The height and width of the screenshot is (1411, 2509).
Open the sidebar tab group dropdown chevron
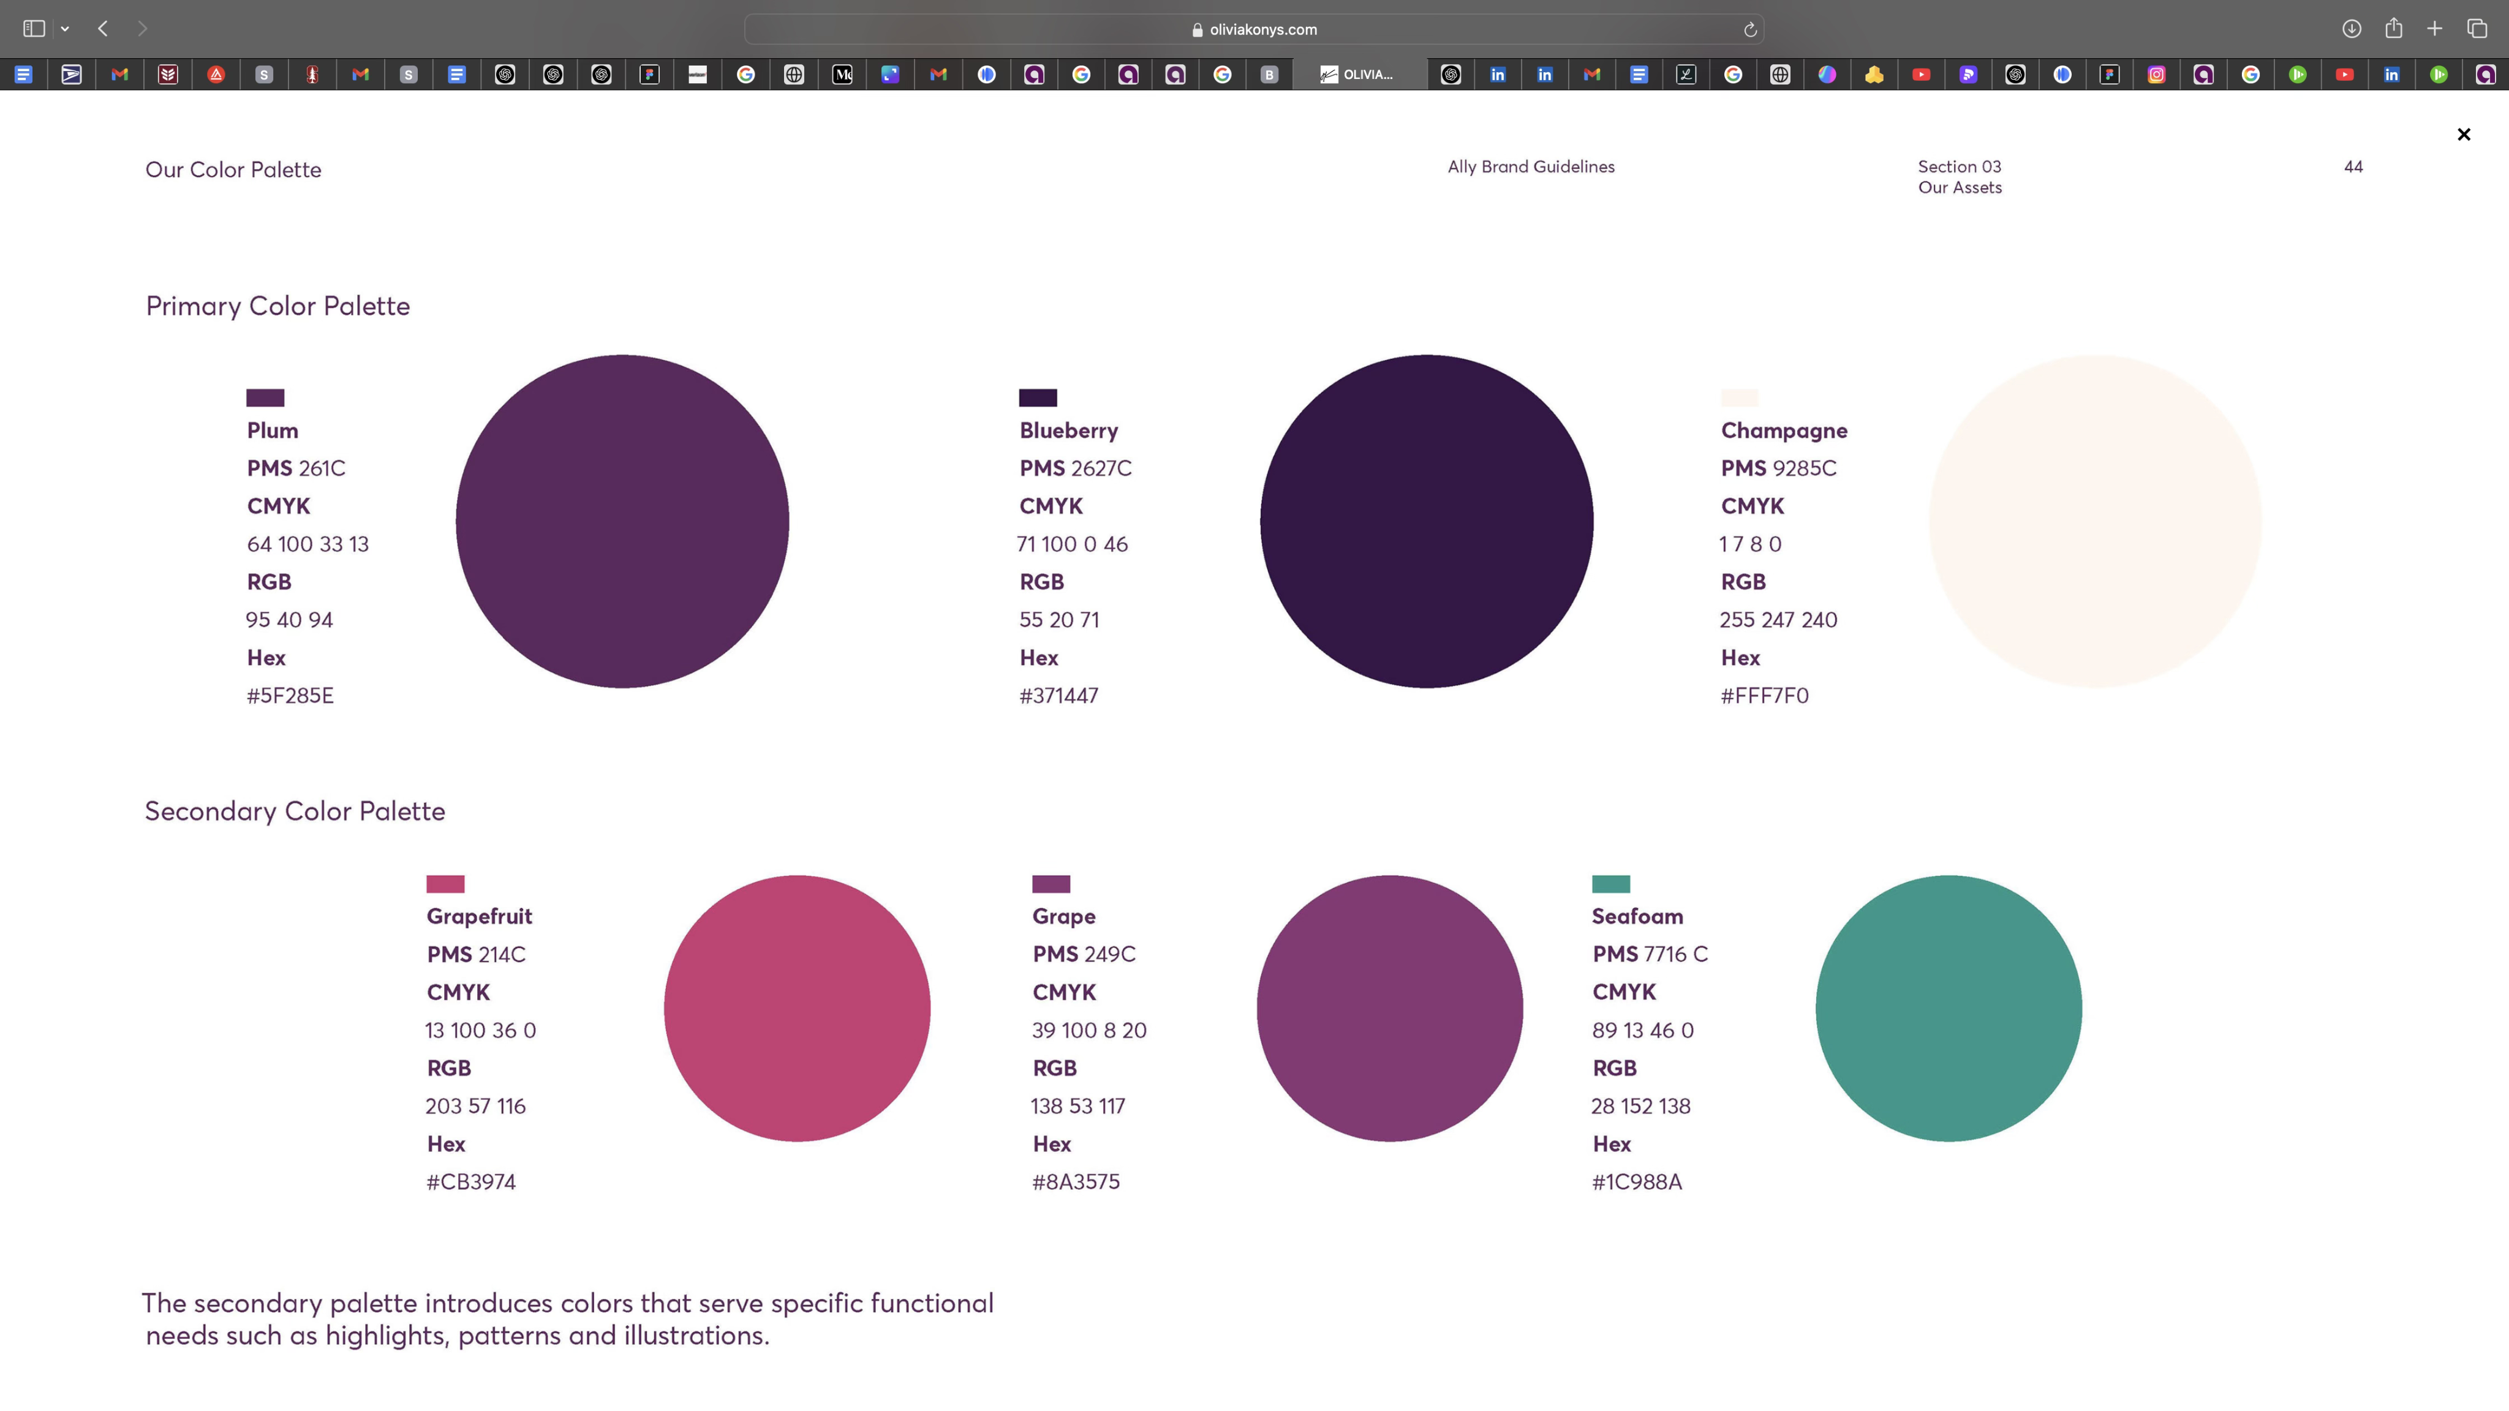(66, 29)
